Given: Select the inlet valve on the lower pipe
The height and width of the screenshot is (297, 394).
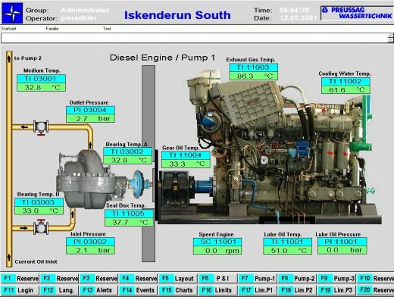Looking at the screenshot, I should (41, 227).
